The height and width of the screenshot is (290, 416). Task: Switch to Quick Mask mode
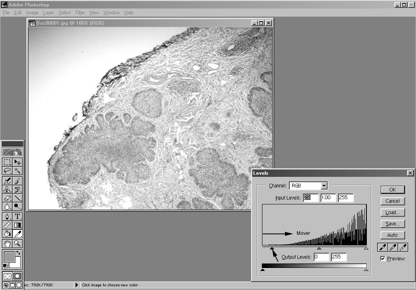(17, 276)
